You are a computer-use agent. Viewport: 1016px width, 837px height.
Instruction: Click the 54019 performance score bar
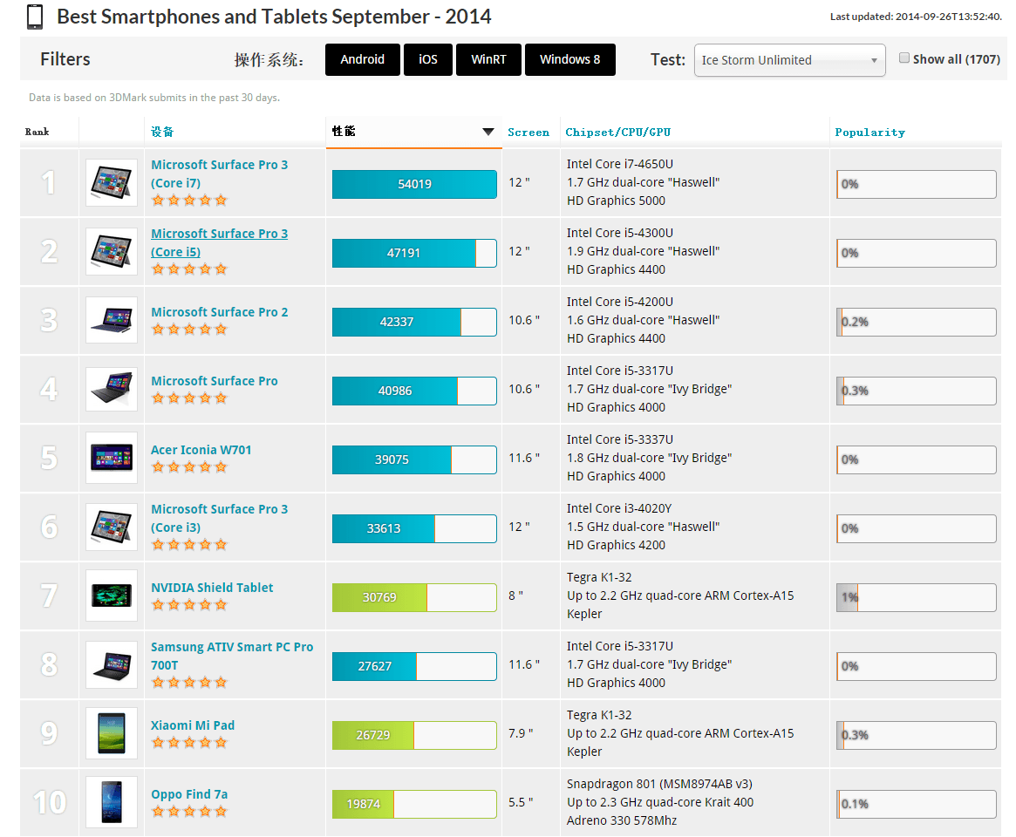coord(414,184)
